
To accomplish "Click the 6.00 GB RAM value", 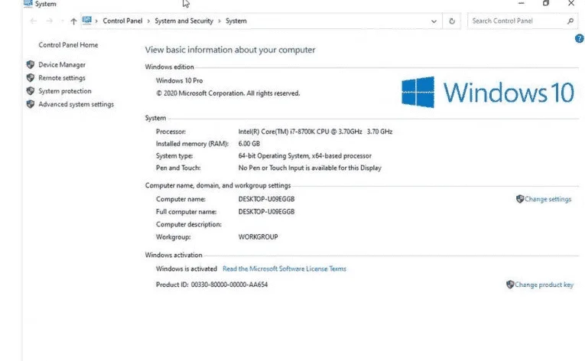I will point(249,143).
